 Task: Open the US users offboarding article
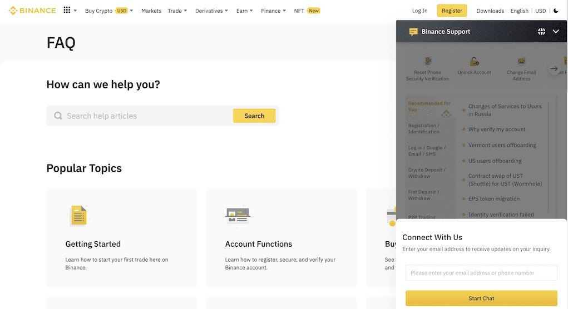click(495, 161)
